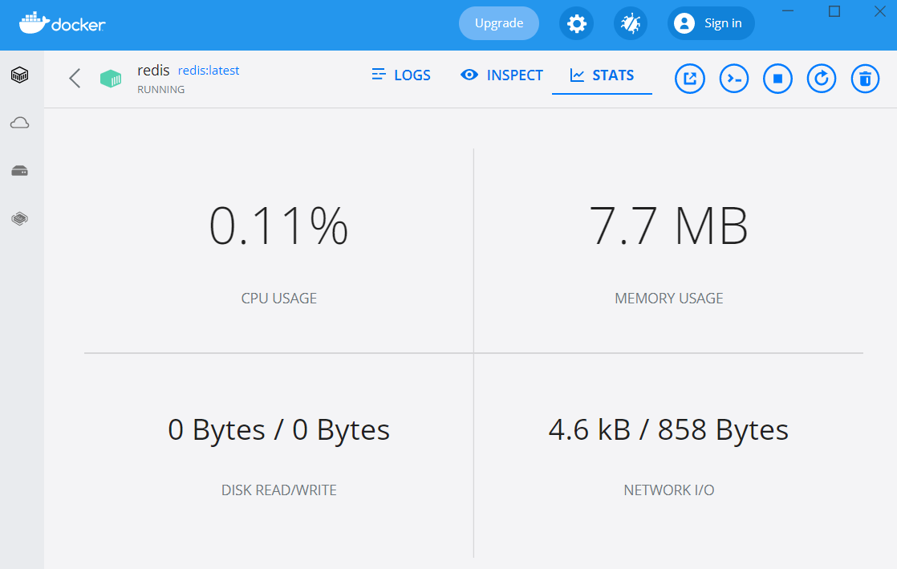This screenshot has height=569, width=897.
Task: Open container in browser icon
Action: click(690, 79)
